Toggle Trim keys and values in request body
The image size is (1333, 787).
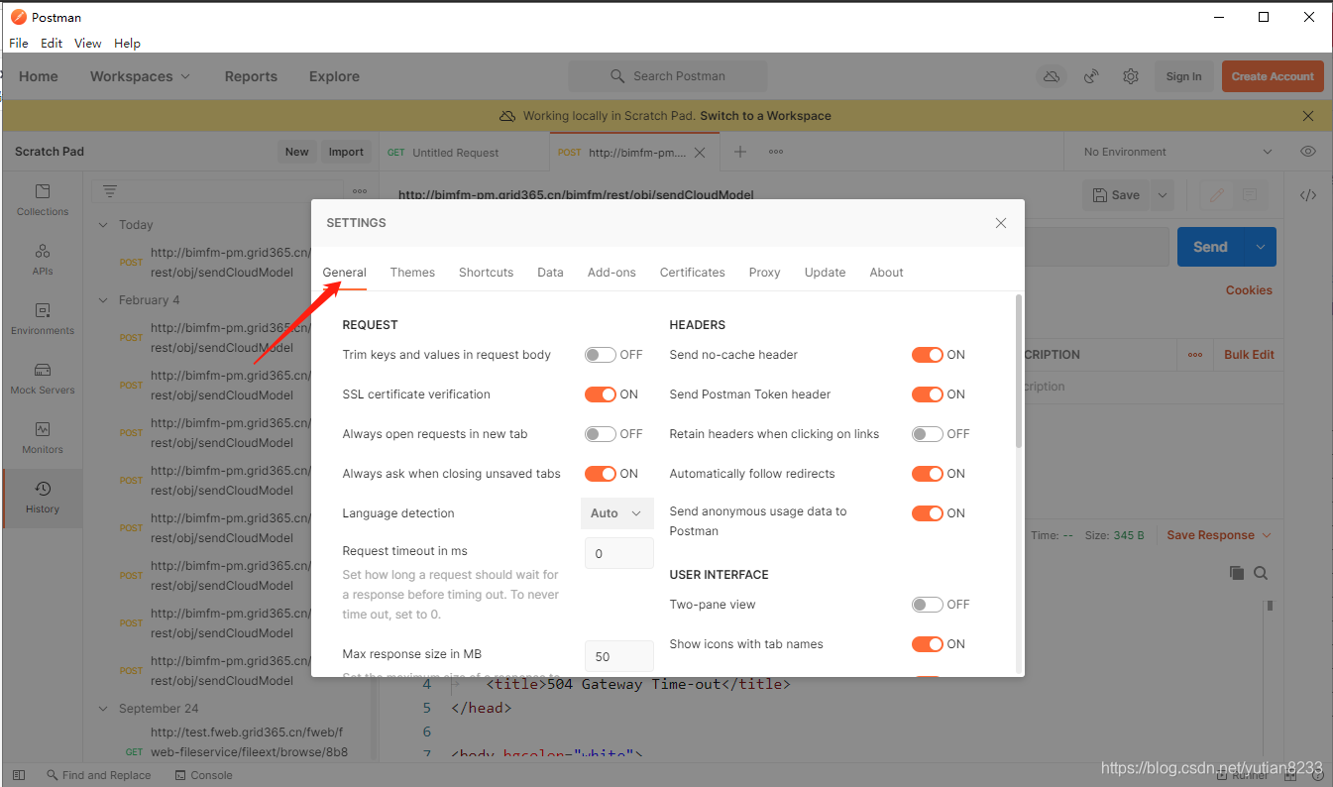[x=600, y=355]
